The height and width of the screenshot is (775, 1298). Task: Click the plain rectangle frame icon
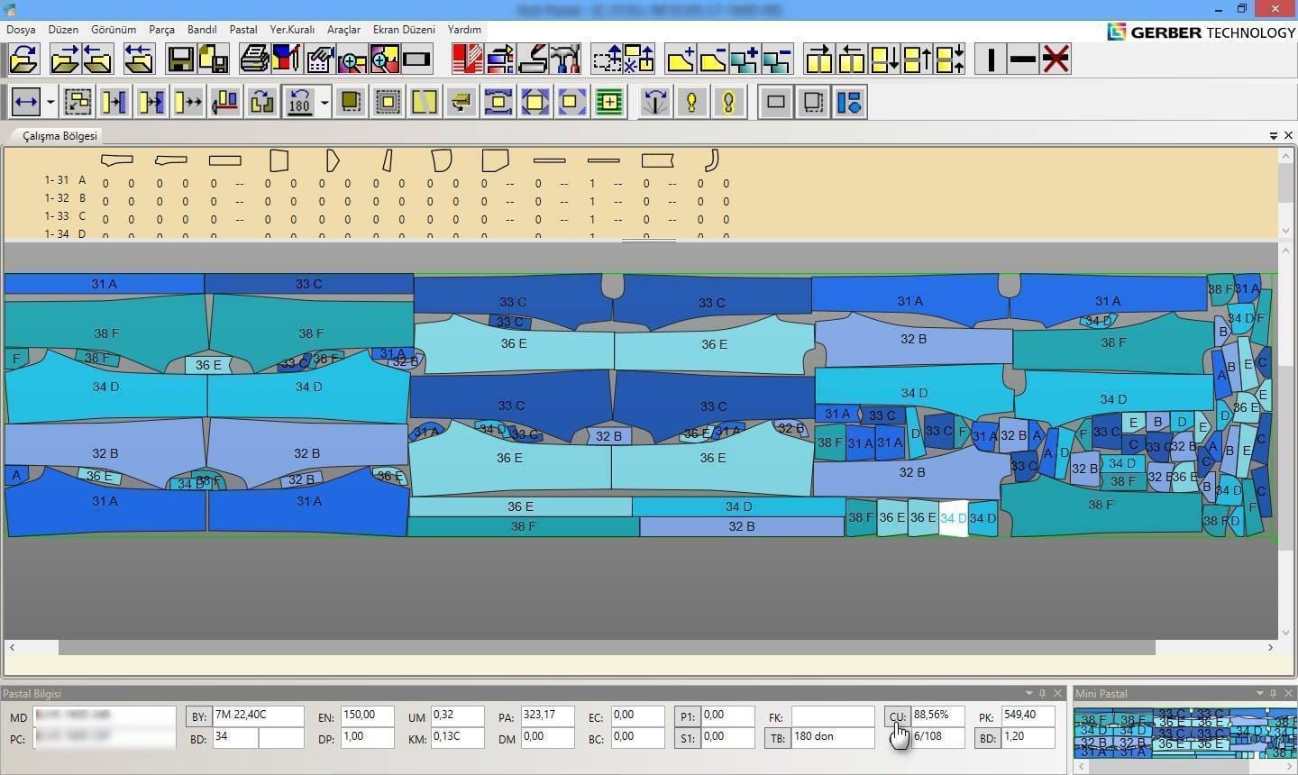pyautogui.click(x=775, y=102)
